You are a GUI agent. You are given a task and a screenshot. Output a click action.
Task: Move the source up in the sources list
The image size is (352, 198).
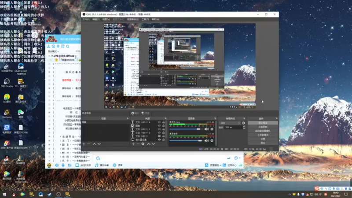pyautogui.click(x=148, y=144)
